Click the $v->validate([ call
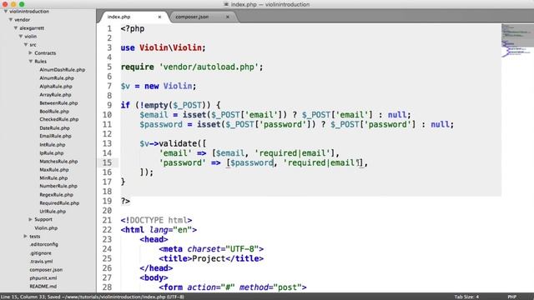The image size is (534, 300). (x=173, y=143)
